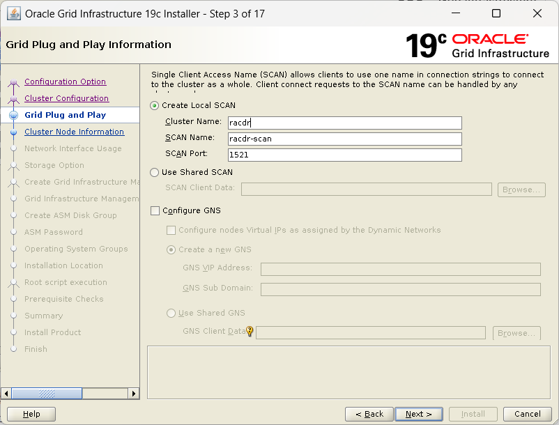This screenshot has width=559, height=425.
Task: Click the sidebar horizontal scrollbar thumb
Action: 47,394
